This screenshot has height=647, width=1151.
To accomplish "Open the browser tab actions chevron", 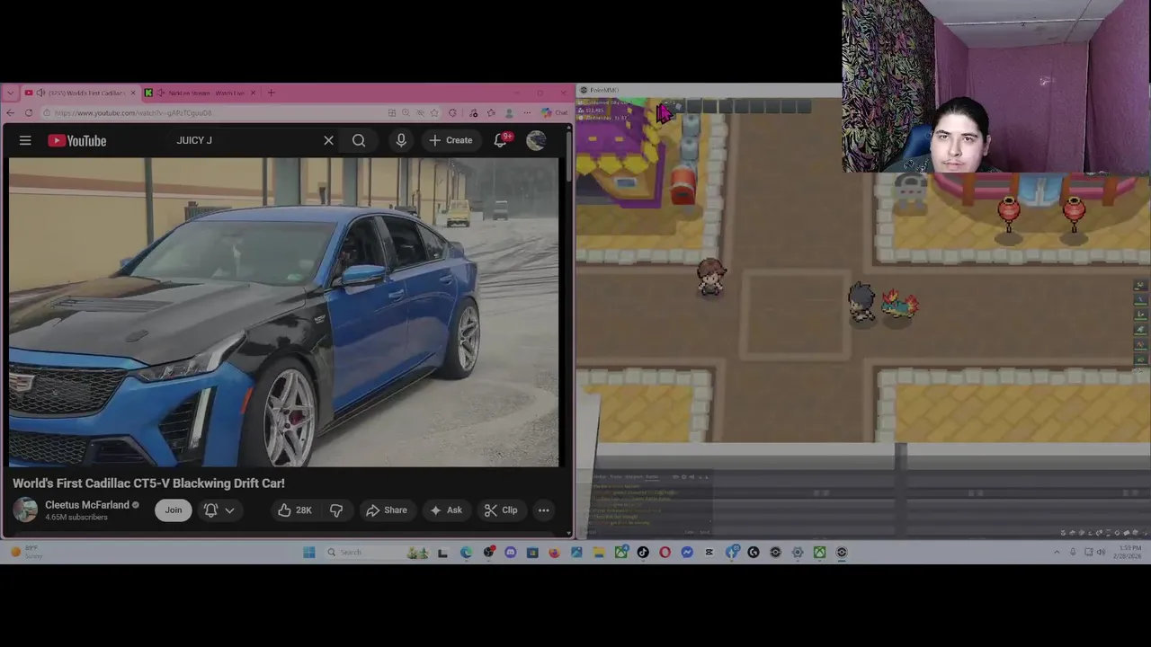I will point(10,93).
